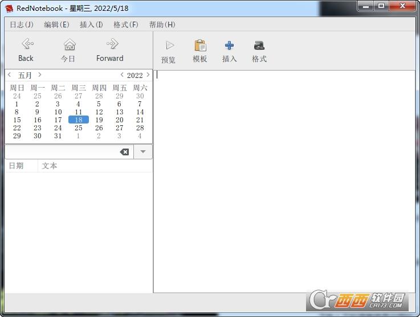Go to previous year arrow beside 2022
The image size is (420, 317).
coord(122,75)
